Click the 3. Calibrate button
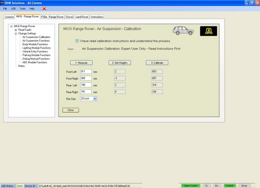 pos(157,63)
